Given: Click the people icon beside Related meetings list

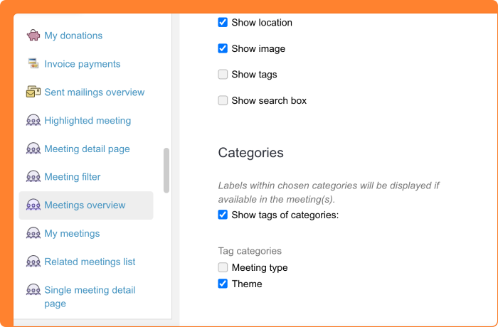Looking at the screenshot, I should click(33, 262).
